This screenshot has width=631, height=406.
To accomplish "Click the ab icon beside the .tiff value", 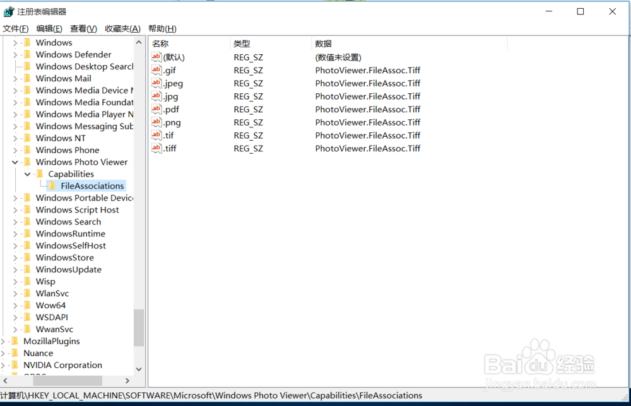I will (x=156, y=148).
